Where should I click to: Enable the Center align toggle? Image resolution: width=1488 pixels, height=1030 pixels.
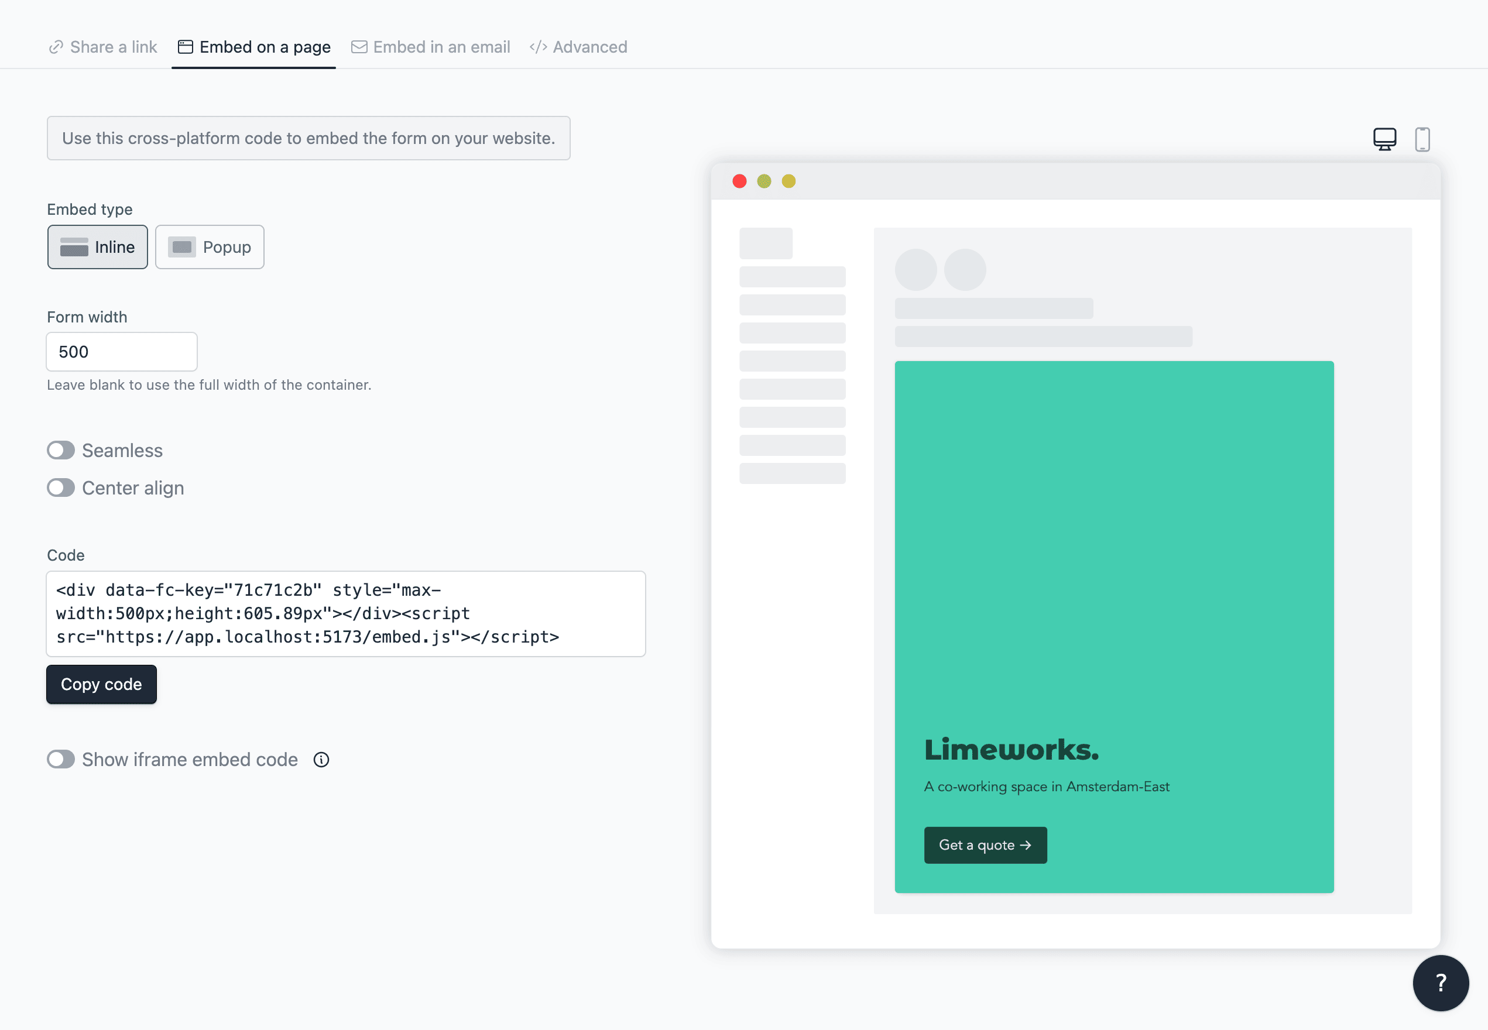tap(60, 487)
